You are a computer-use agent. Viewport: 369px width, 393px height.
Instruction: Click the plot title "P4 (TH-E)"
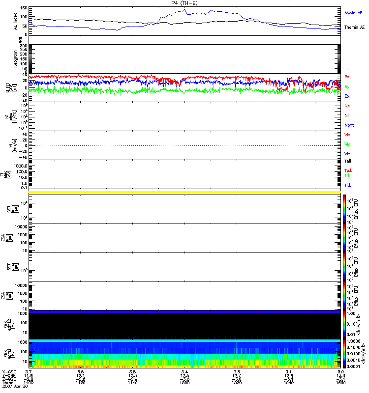click(x=184, y=3)
